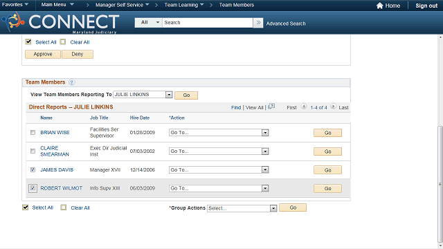
Task: Sort by Hire Date column header
Action: [x=140, y=118]
